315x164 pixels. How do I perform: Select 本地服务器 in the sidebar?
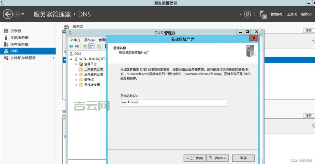point(19,38)
